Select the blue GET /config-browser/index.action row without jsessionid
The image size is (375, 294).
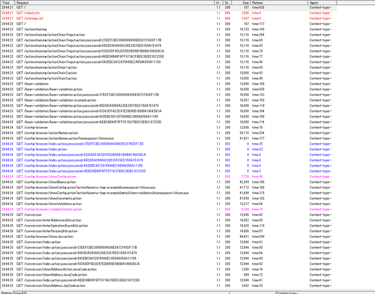click(x=168, y=149)
